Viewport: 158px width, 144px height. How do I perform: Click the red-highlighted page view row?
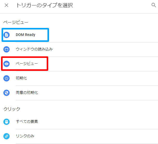(x=25, y=64)
